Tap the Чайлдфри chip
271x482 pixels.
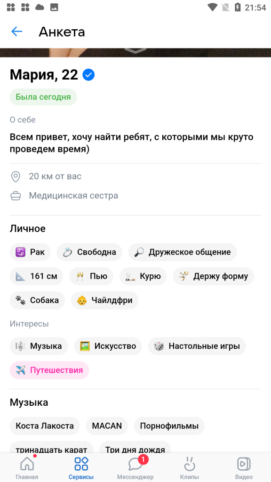(x=105, y=300)
